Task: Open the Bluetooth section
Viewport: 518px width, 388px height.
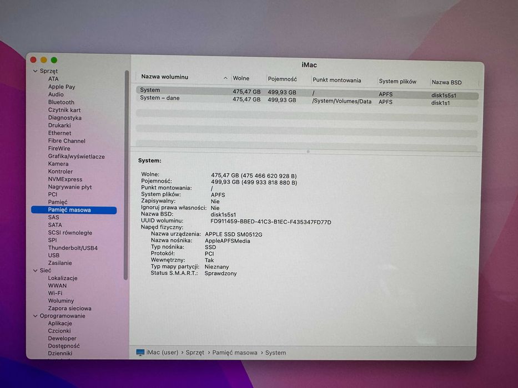Action: [61, 103]
